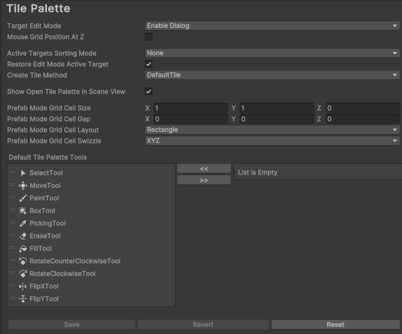
Task: Grab the drag handle beside EraseTool
Action: point(13,235)
